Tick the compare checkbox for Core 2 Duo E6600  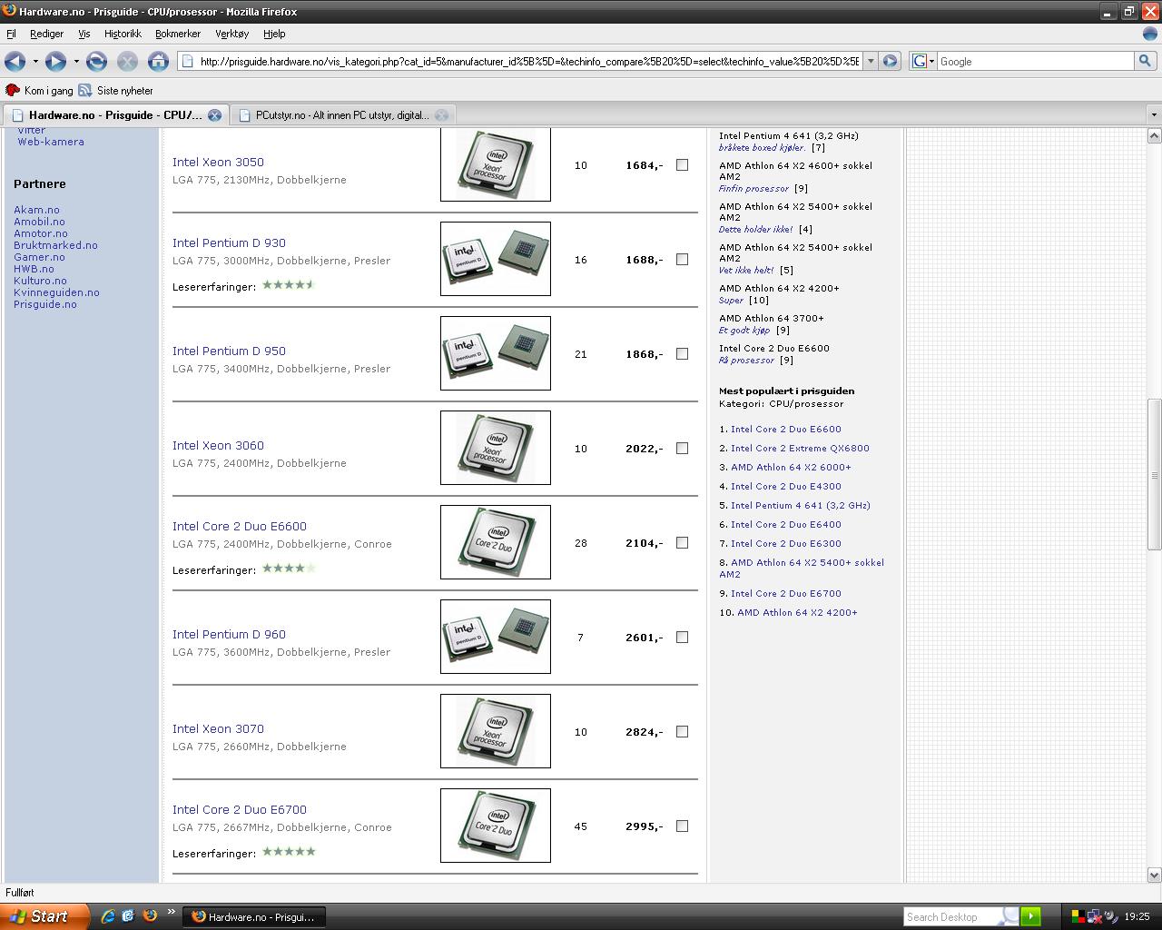(682, 543)
